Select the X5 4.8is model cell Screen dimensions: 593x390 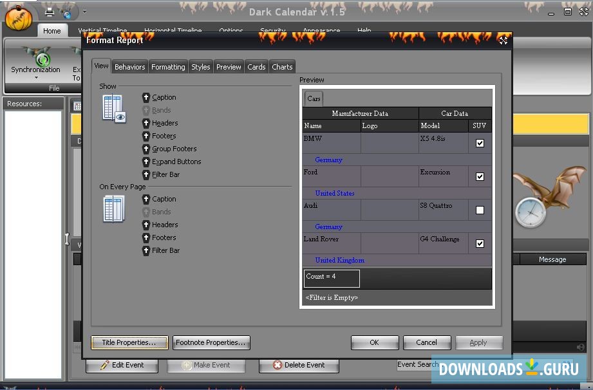[443, 143]
